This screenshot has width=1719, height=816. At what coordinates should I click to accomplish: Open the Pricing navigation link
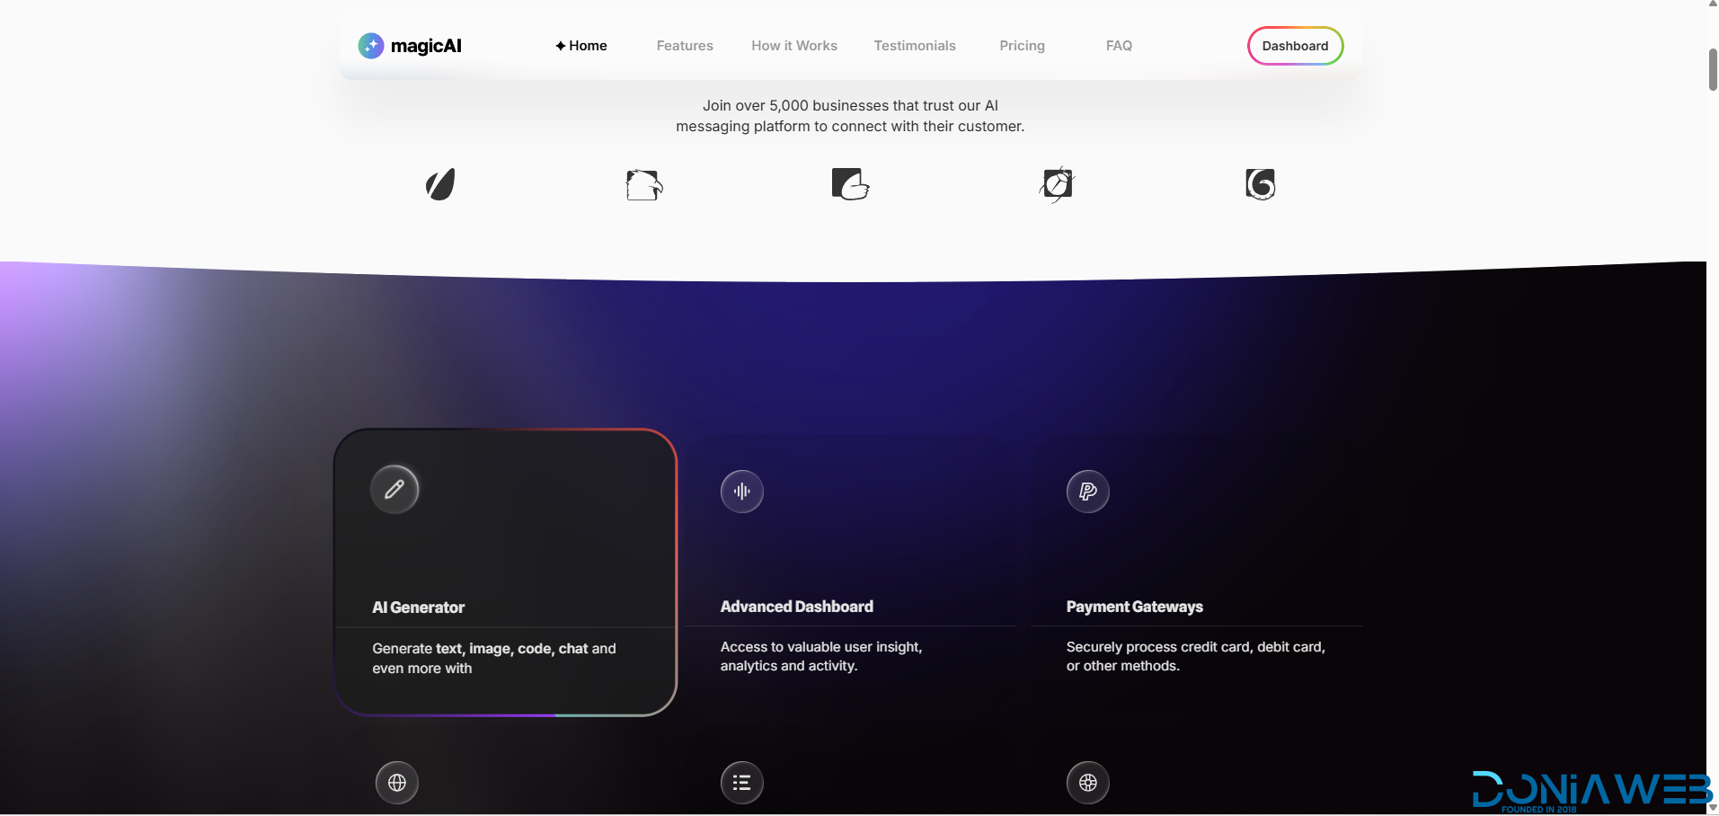coord(1023,46)
